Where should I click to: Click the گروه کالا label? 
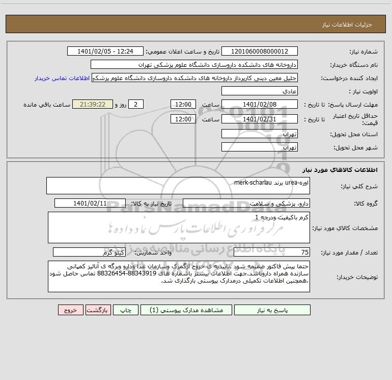(366, 204)
